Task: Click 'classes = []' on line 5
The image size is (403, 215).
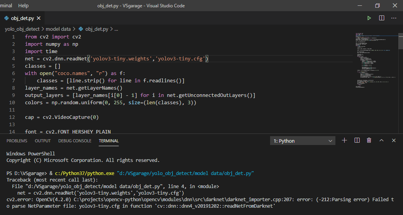Action: coord(43,66)
